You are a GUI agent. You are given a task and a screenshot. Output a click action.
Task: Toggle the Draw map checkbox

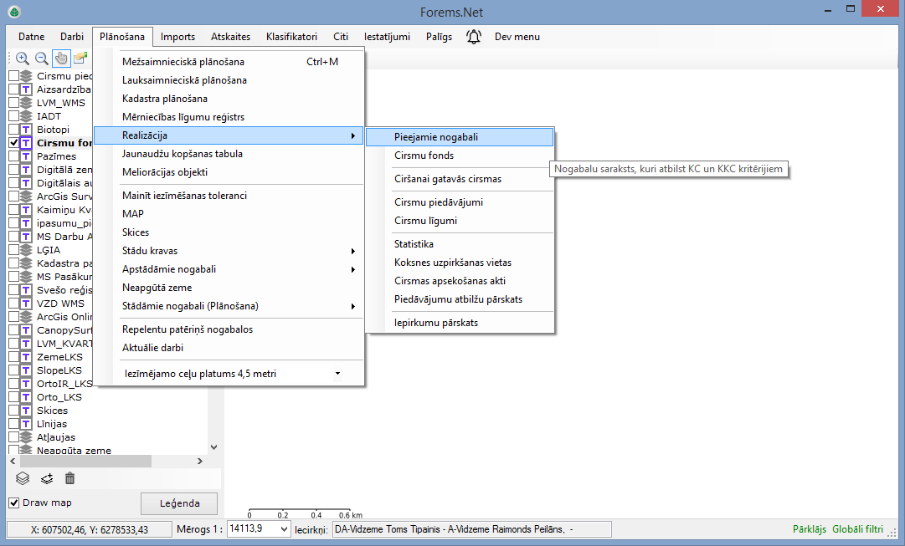click(13, 503)
